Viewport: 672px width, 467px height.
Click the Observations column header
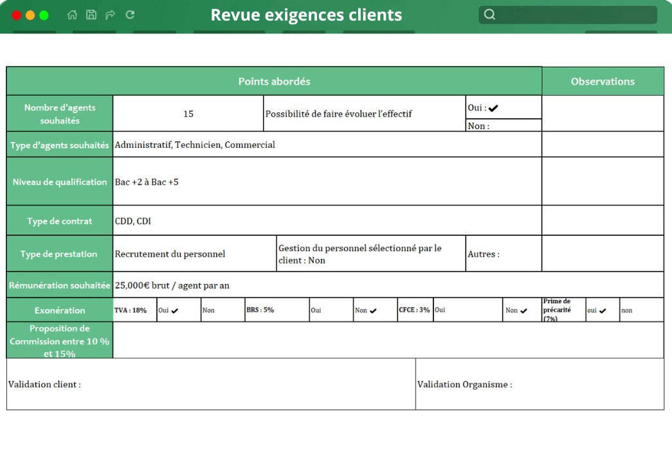pyautogui.click(x=603, y=80)
